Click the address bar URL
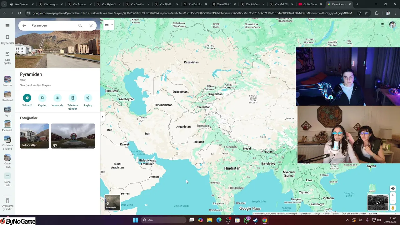Screen dimensions: 400x225 (x=193, y=13)
